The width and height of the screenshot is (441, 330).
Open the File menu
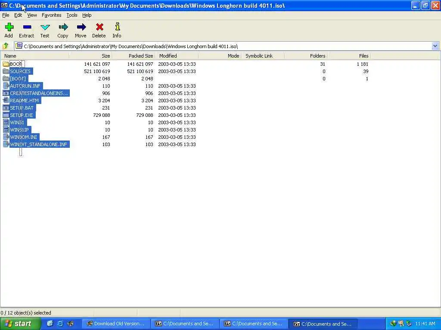tap(6, 15)
